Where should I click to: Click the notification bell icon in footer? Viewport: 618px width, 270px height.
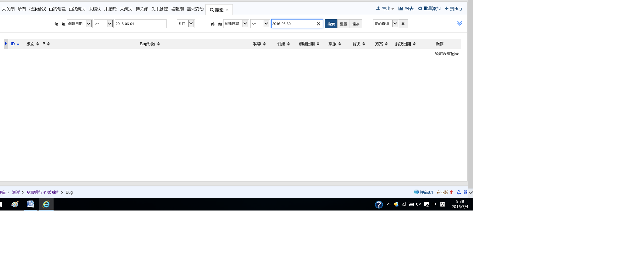pos(459,192)
